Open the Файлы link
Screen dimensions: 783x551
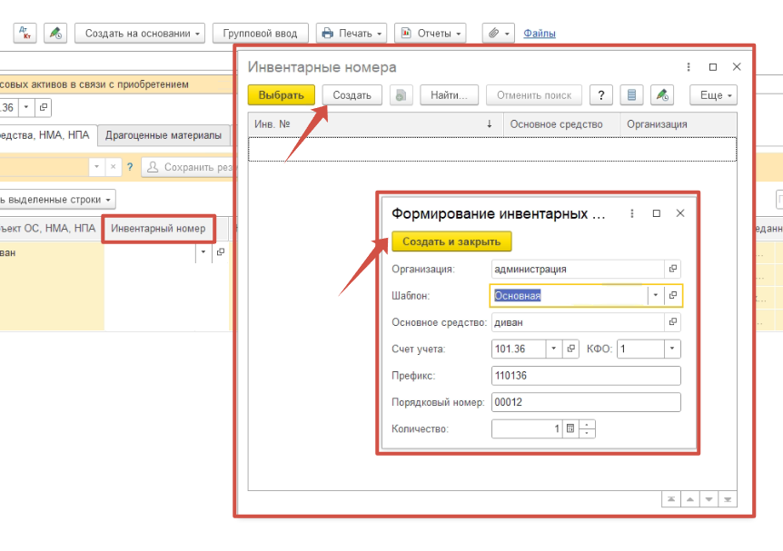pos(540,34)
